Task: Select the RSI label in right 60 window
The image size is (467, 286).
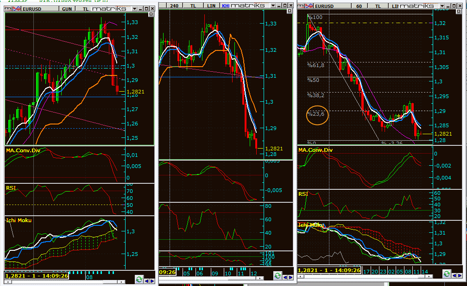Action: (303, 194)
